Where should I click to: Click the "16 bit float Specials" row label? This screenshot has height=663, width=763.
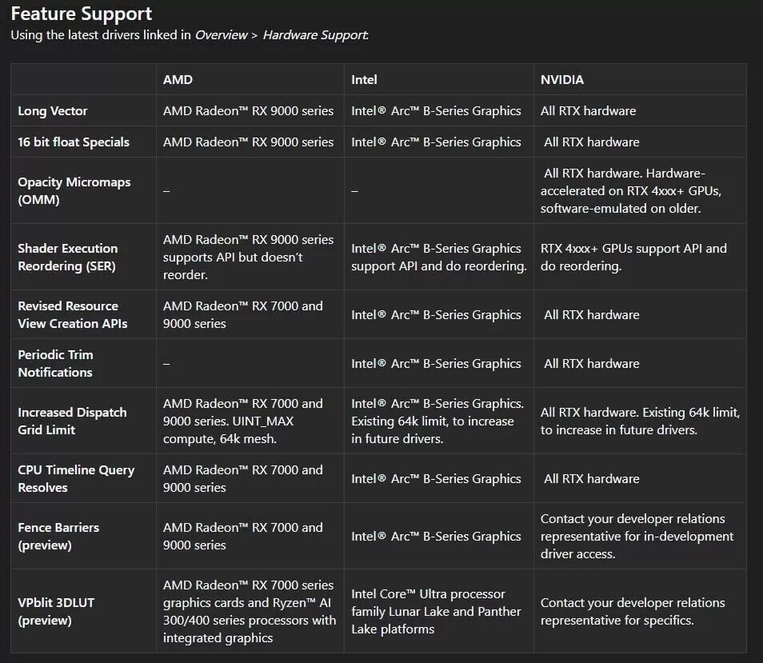[74, 142]
